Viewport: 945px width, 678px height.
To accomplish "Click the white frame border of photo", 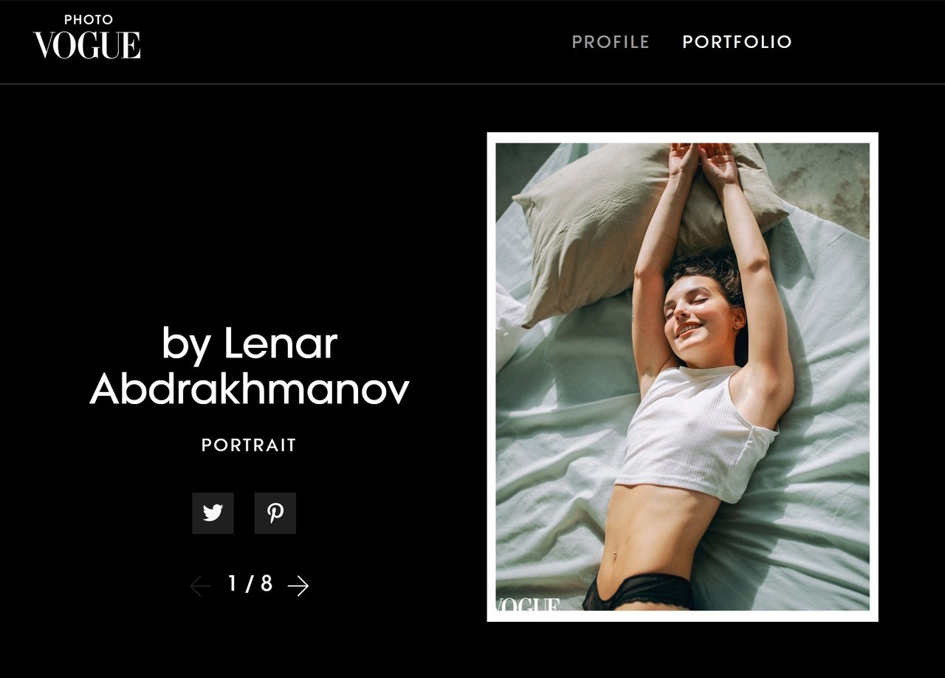I will tap(683, 137).
